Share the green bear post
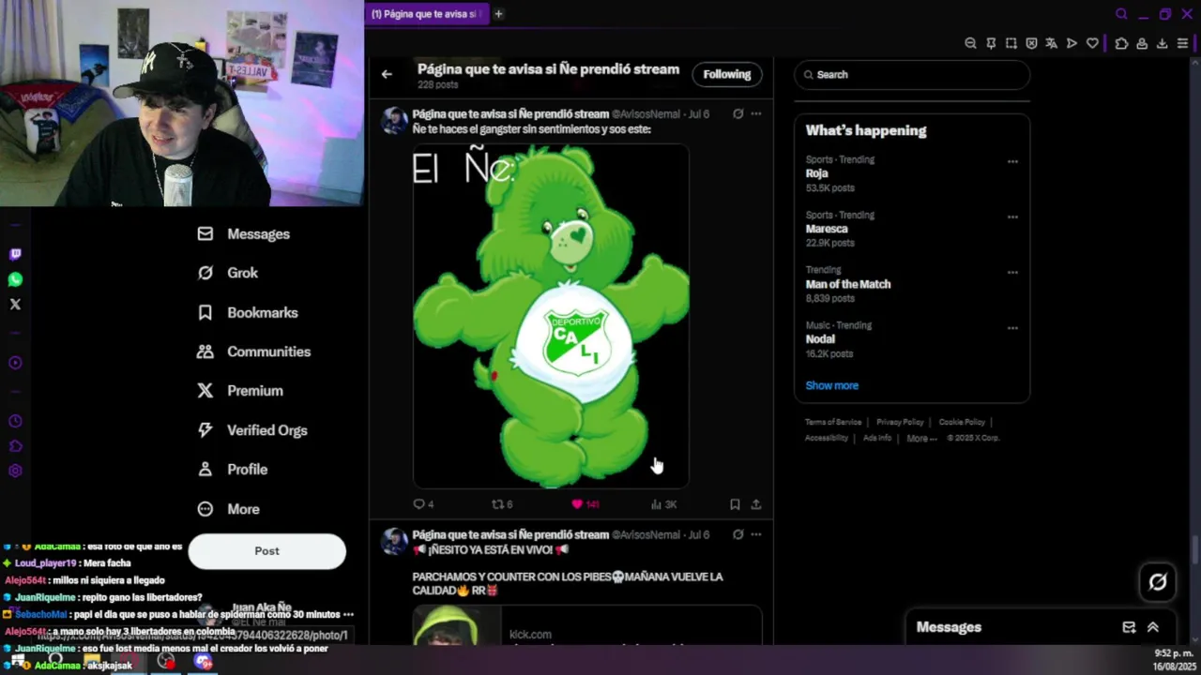 tap(755, 504)
